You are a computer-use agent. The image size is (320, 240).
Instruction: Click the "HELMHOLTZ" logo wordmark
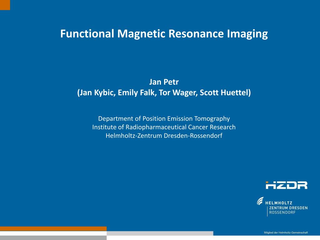[278, 203]
